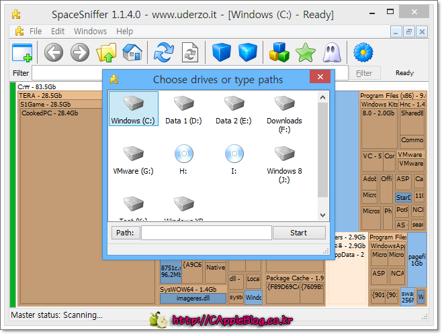
Task: Click the New View toolbar icon
Action: (x=22, y=52)
